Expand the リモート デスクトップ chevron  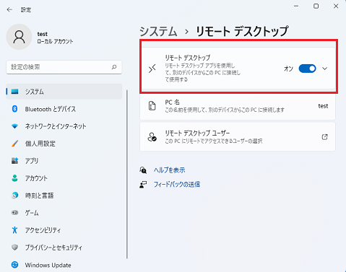point(325,69)
